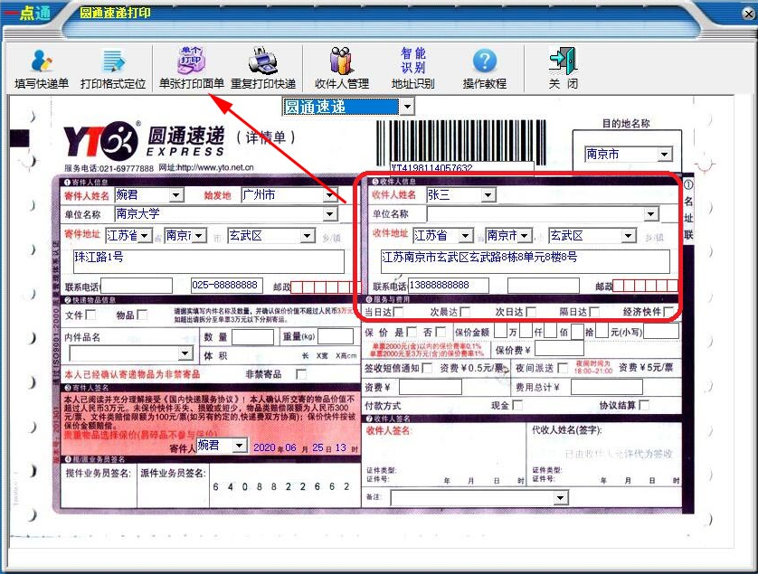Viewport: 758px width, 574px height.
Task: Expand the recipient district 玄武区 dropdown
Action: tap(628, 236)
